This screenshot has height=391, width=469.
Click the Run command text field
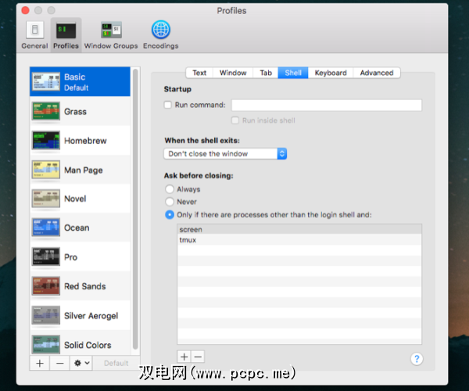[x=326, y=105]
